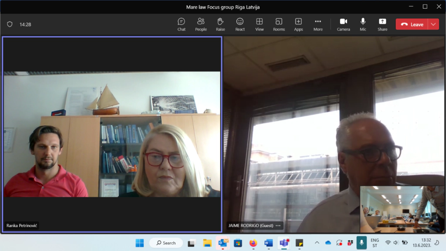Toggle the taskbar microphone indicator
The width and height of the screenshot is (446, 251).
click(x=361, y=243)
